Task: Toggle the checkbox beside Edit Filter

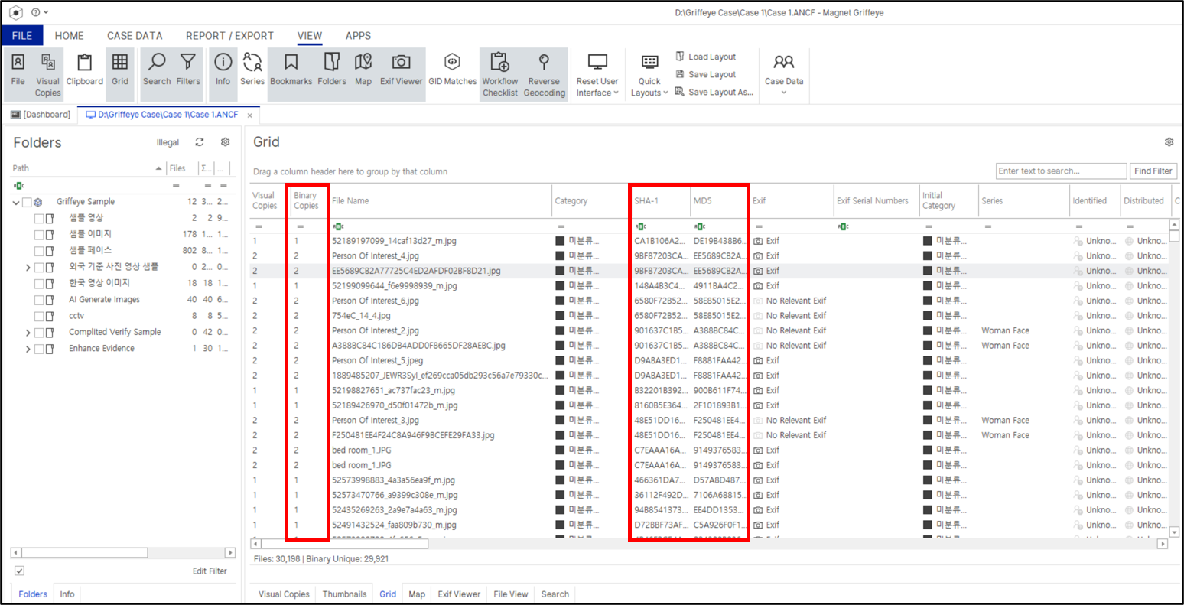Action: click(19, 571)
